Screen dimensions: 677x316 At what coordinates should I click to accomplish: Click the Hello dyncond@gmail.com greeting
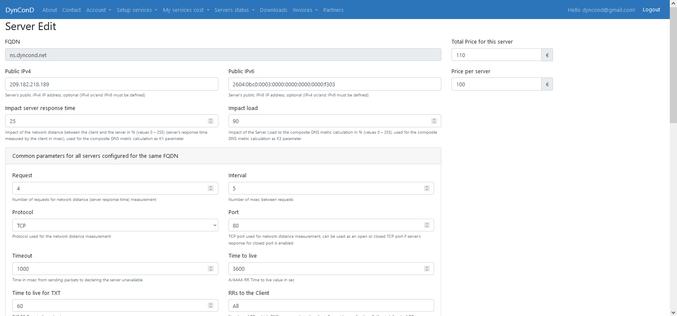point(601,10)
